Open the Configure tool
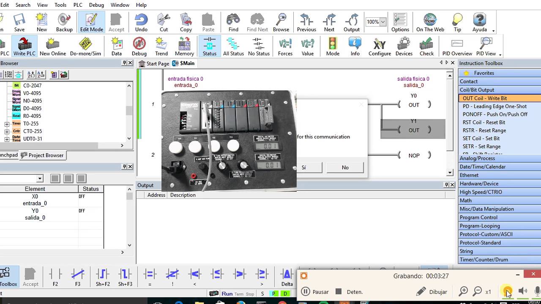 [380, 46]
